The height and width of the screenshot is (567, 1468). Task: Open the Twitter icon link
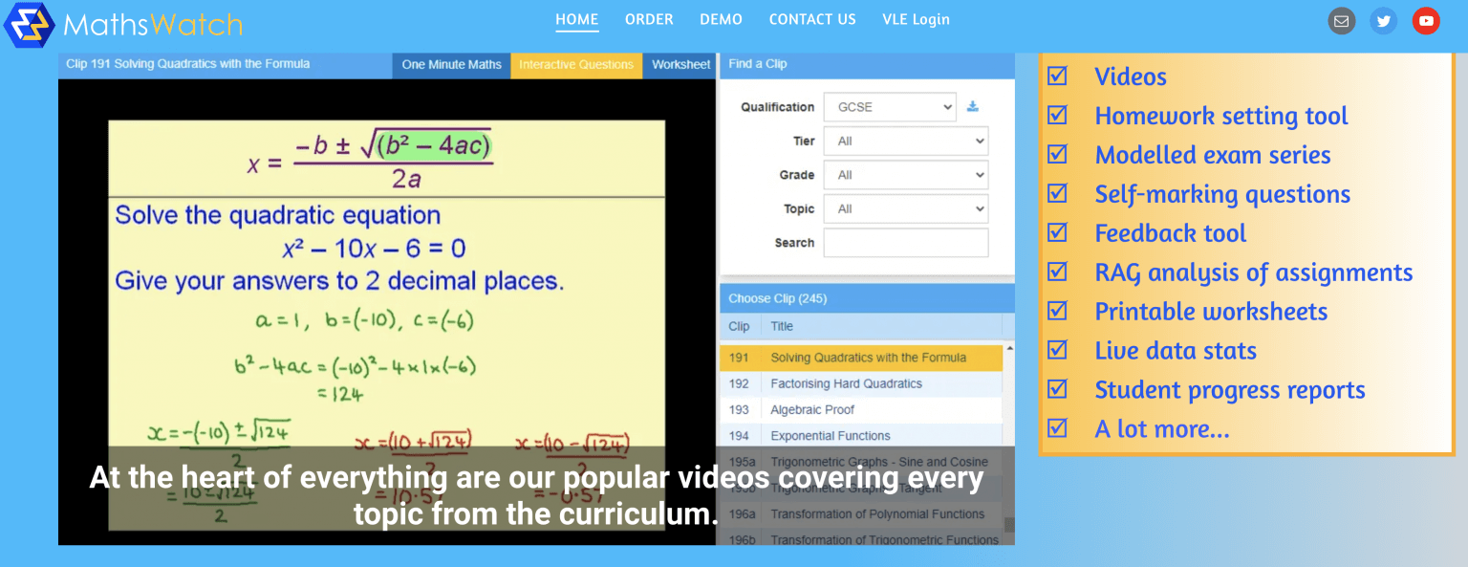pos(1383,20)
